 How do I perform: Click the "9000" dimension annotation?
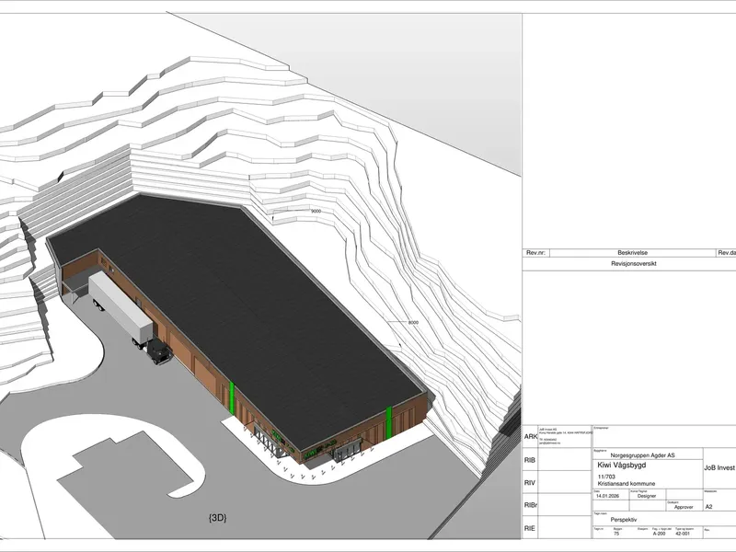click(x=316, y=212)
